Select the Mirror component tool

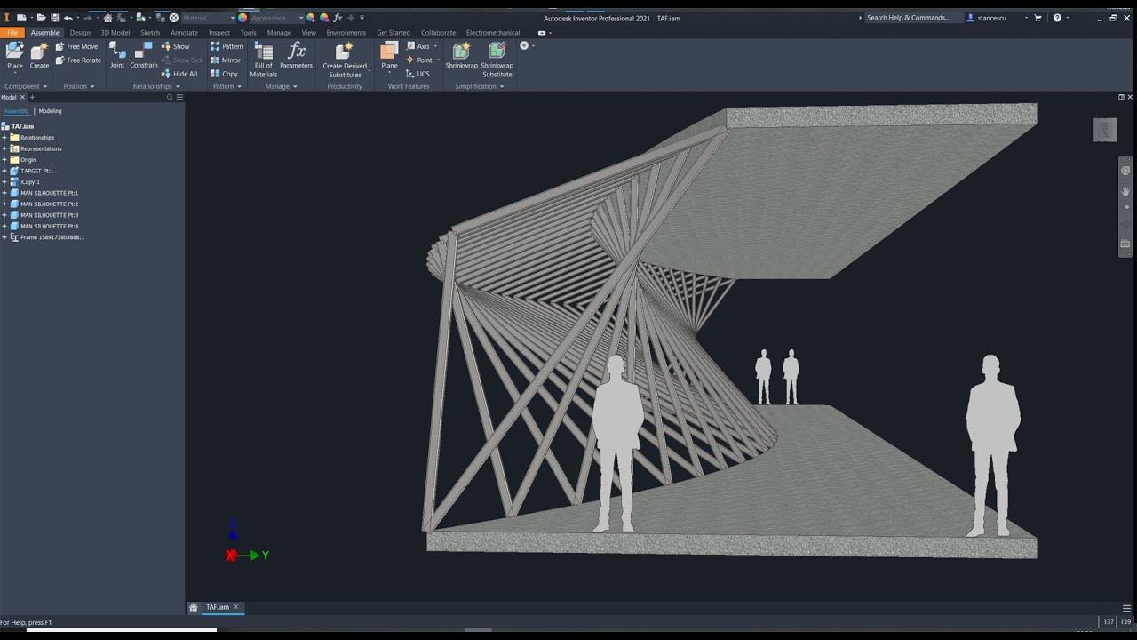(x=226, y=60)
